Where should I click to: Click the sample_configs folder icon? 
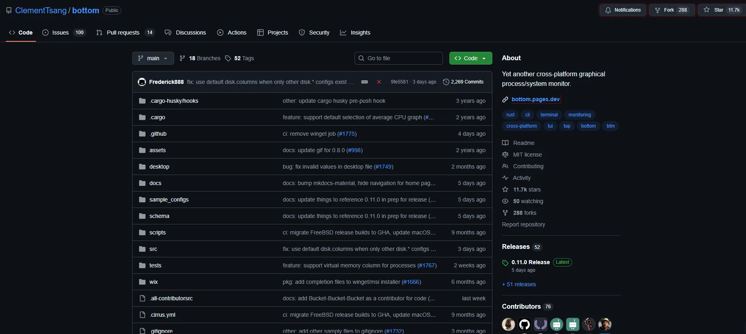[142, 200]
